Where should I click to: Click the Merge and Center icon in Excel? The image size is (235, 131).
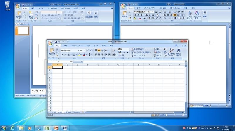[x=114, y=55]
